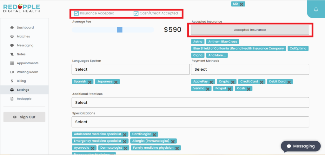Open the Payment Methods select dropdown
325x155 pixels.
tap(250, 69)
